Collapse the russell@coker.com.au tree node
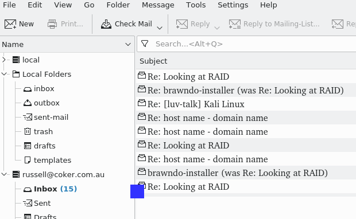This screenshot has height=219, width=356. point(3,174)
